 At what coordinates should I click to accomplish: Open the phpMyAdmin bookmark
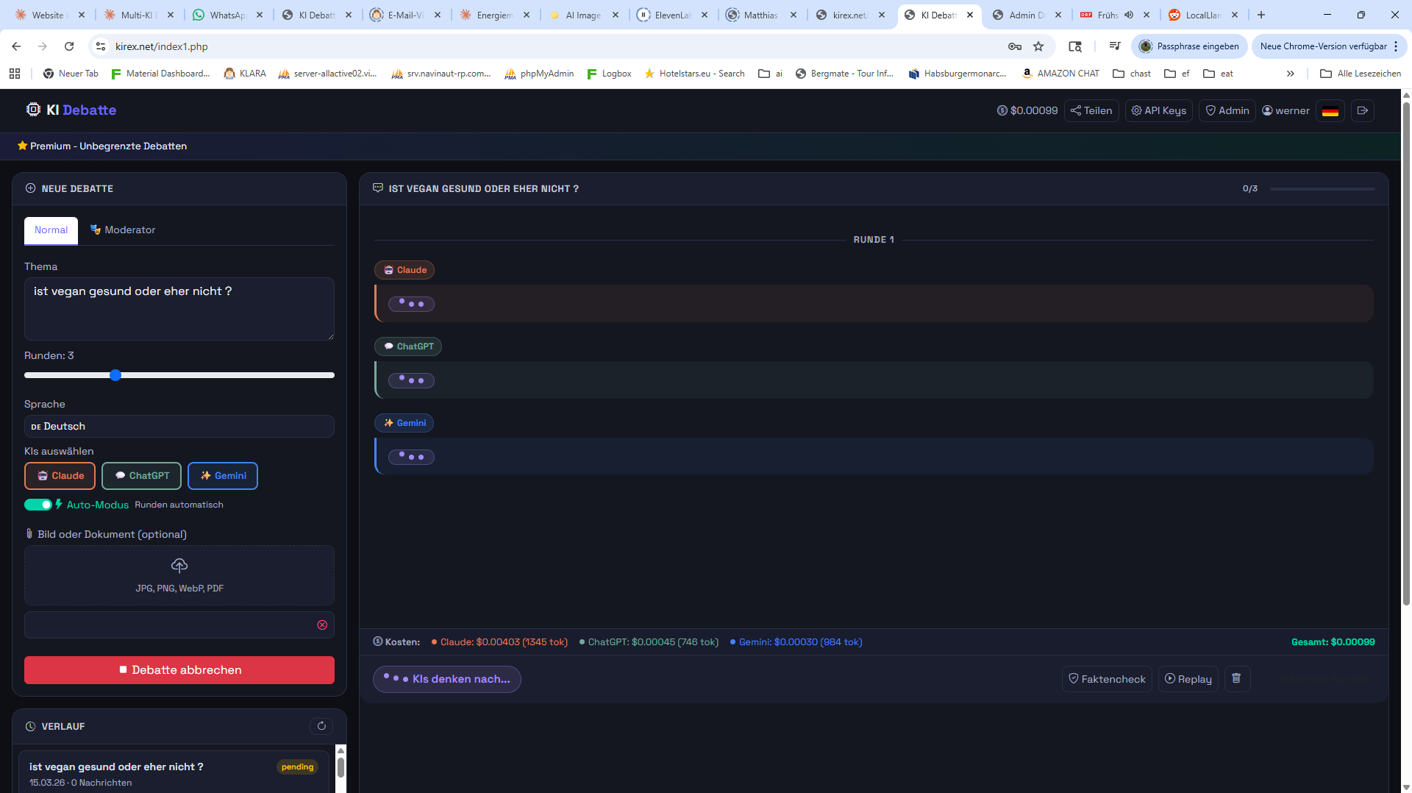[539, 74]
